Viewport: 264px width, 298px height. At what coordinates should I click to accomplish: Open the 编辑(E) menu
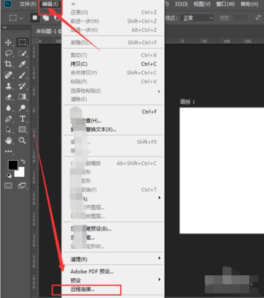(50, 4)
